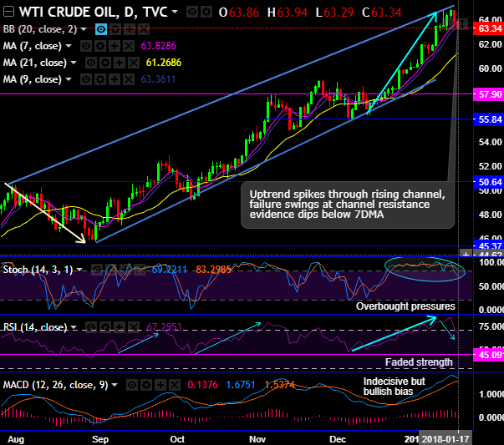The image size is (504, 445).
Task: Open the Stoch indicator settings gear
Action: (x=111, y=270)
